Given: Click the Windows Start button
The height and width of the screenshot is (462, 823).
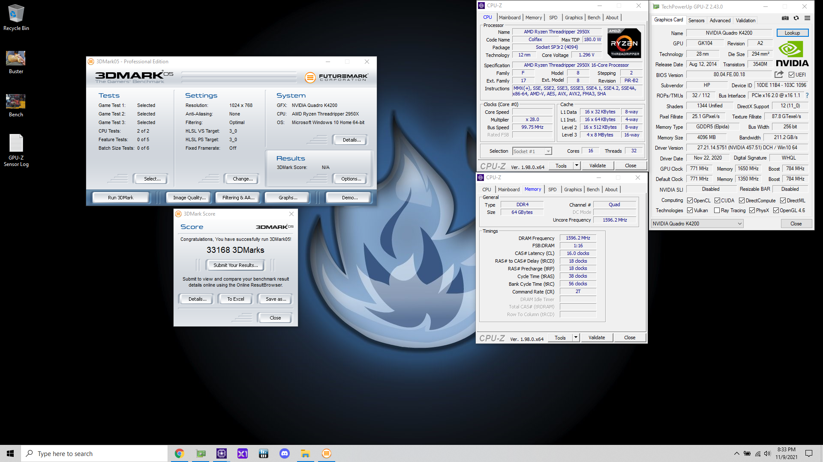Looking at the screenshot, I should pos(10,453).
